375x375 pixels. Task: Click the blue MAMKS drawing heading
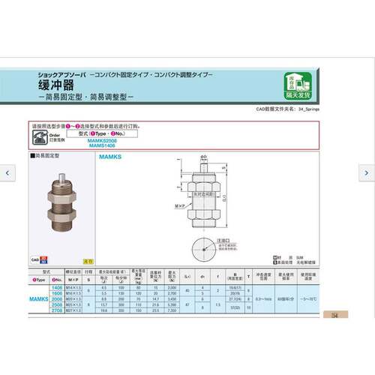[x=110, y=157]
